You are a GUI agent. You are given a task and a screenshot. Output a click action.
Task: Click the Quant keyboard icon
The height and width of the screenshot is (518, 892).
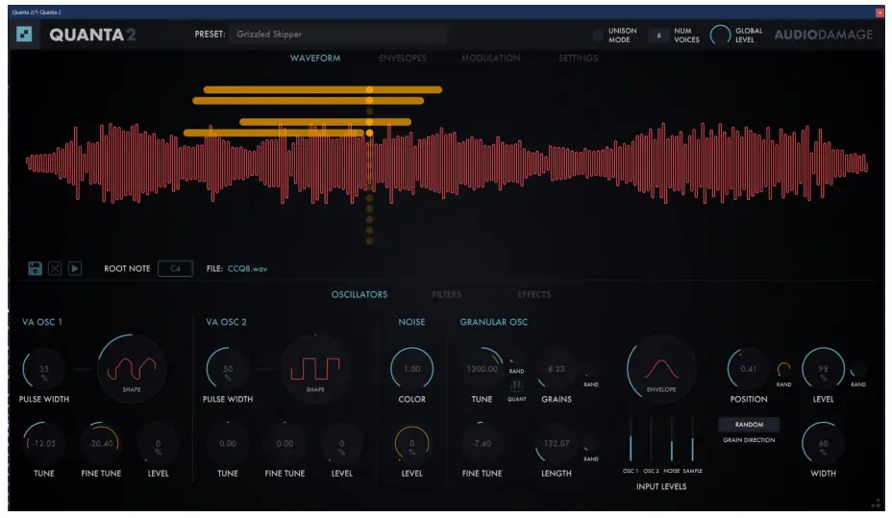tap(516, 386)
